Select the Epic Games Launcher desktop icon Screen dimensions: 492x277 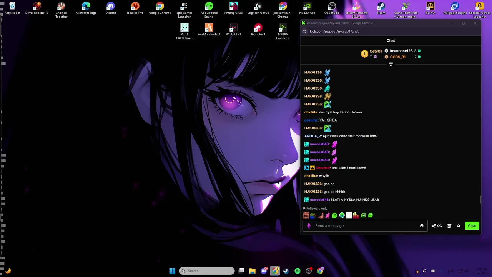point(184,10)
